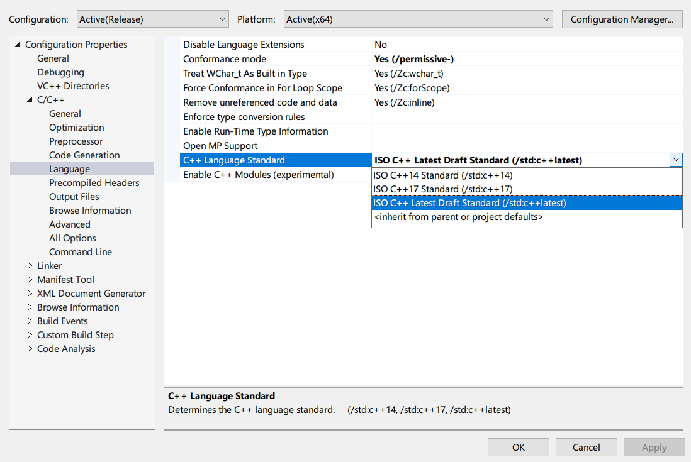Select the Conformance mode property row

[223, 59]
